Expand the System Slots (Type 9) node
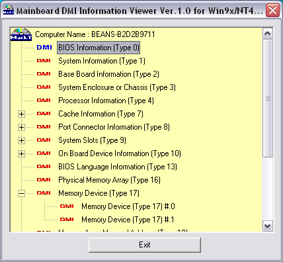The height and width of the screenshot is (262, 283). click(x=21, y=140)
